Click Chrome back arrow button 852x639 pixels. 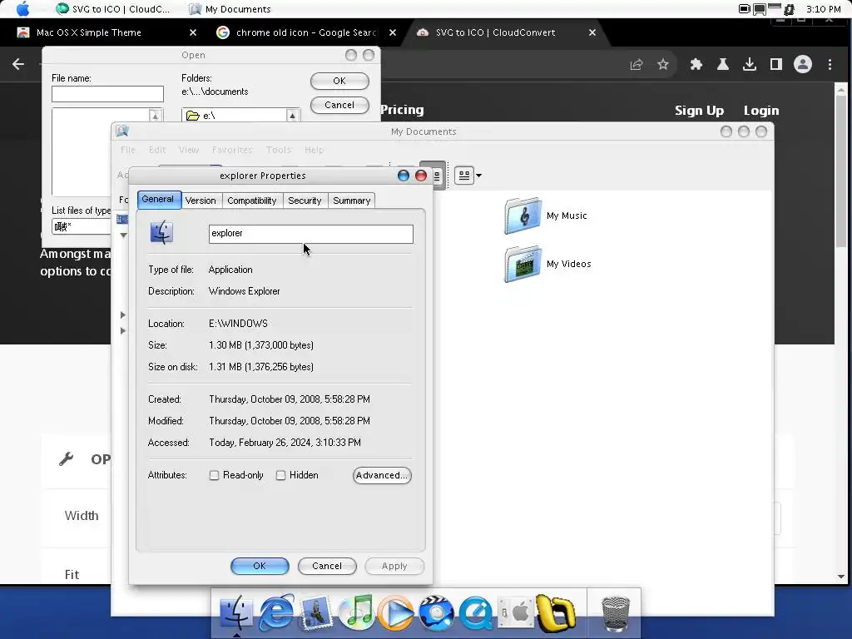tap(18, 64)
